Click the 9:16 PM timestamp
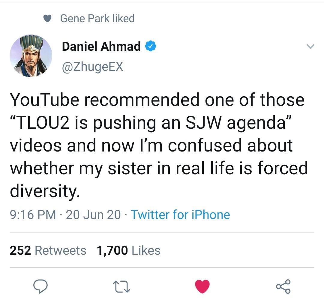The height and width of the screenshot is (303, 324). tap(33, 215)
